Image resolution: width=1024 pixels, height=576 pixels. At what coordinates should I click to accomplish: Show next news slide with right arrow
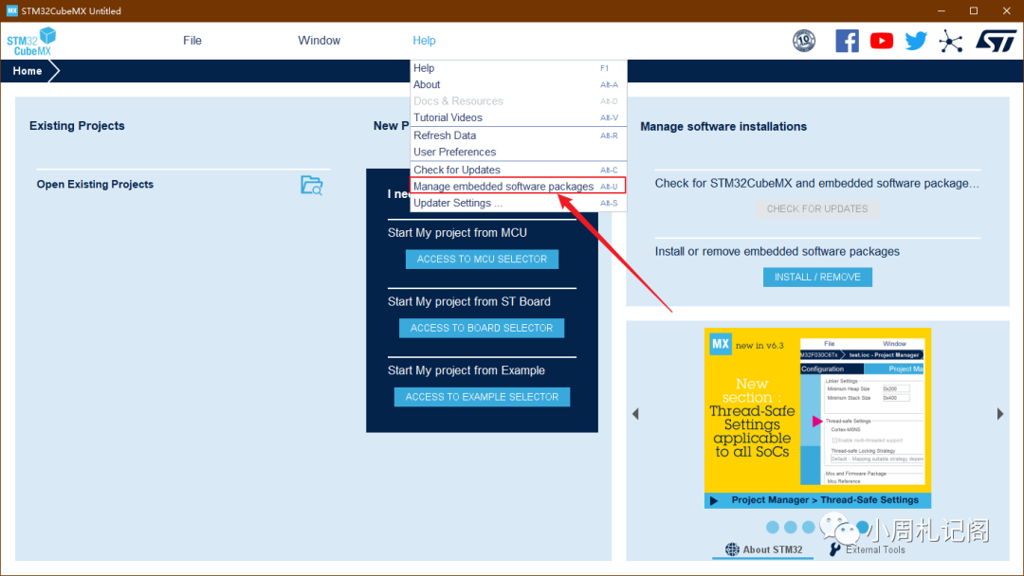[1000, 414]
